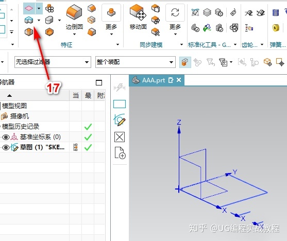Select the Hole feature icon
This screenshot has width=287, height=241.
(29, 32)
